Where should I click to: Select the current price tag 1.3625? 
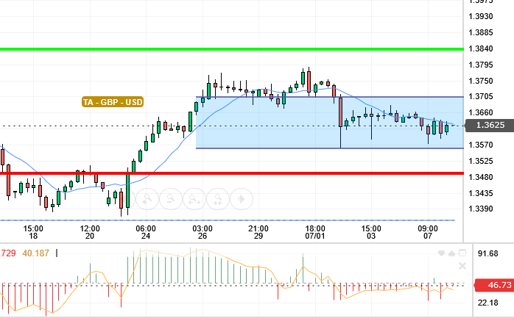[490, 125]
